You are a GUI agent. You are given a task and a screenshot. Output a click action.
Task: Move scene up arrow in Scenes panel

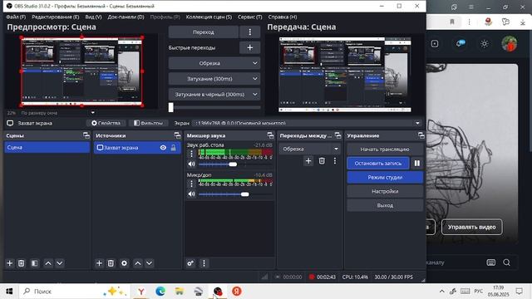coord(48,263)
